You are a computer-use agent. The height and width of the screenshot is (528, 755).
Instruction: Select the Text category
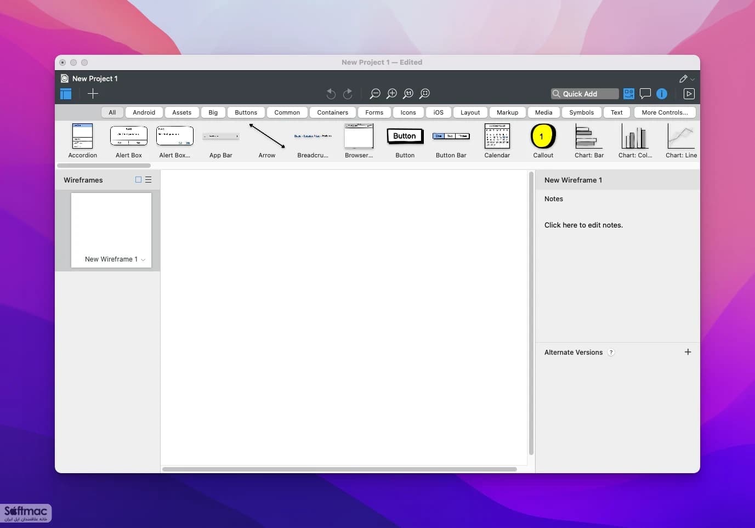pos(617,112)
